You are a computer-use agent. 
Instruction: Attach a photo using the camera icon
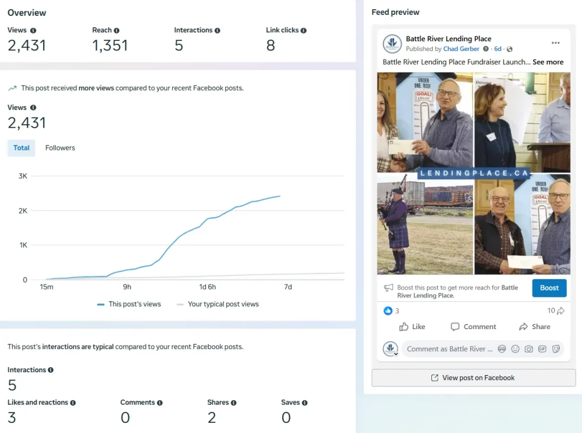coord(529,349)
